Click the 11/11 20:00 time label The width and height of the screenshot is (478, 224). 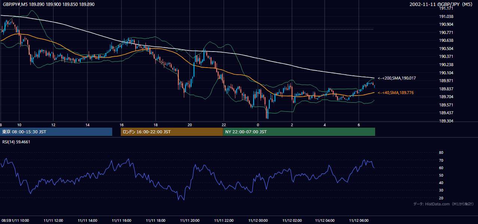(x=190, y=221)
